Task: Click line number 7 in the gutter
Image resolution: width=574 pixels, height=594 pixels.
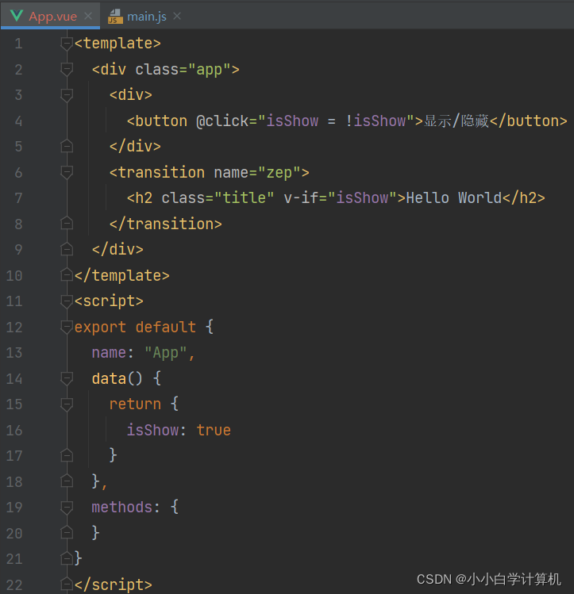Action: coord(18,198)
